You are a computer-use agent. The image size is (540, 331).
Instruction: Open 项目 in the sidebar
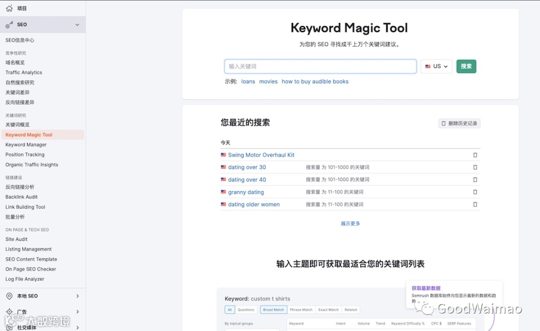pyautogui.click(x=21, y=8)
